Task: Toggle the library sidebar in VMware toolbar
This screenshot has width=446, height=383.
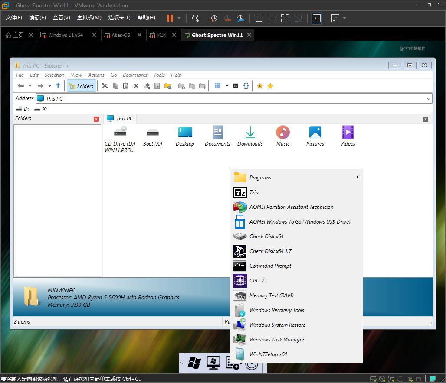Action: pyautogui.click(x=259, y=18)
